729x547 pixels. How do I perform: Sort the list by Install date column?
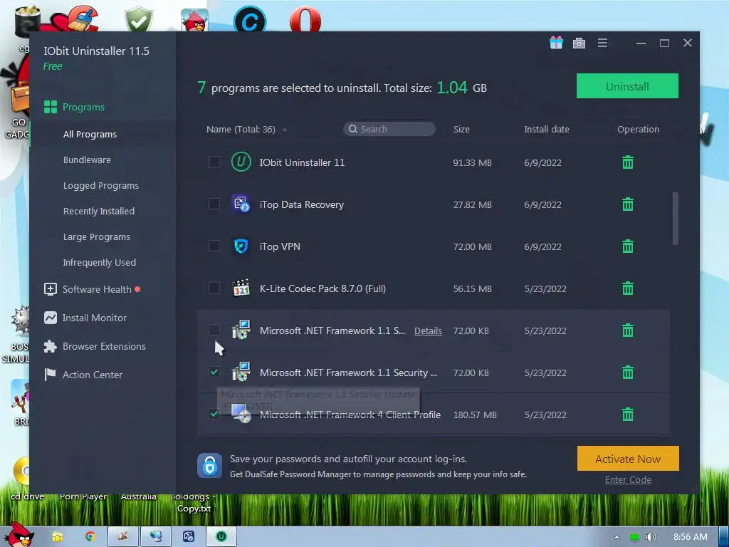(x=546, y=130)
